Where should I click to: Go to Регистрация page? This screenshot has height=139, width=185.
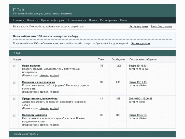point(109,20)
